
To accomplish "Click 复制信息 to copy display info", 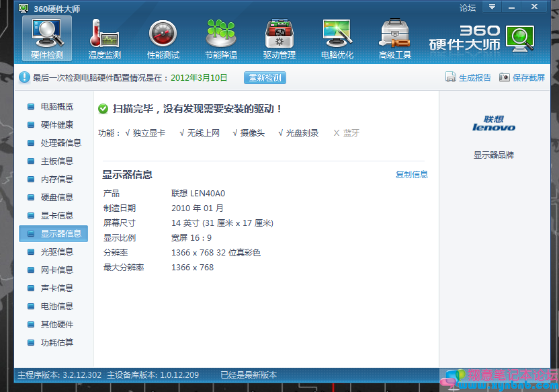I will (x=412, y=174).
